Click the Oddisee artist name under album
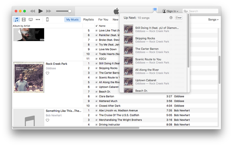Image resolution: width=233 pixels, height=146 pixels. pos(51,68)
